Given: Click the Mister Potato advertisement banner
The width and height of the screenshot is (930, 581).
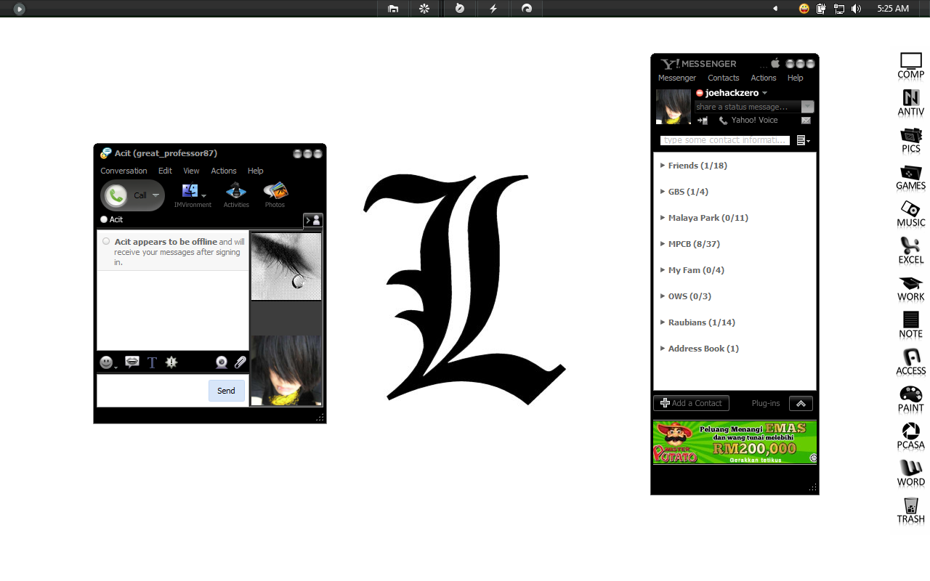Looking at the screenshot, I should click(x=735, y=442).
